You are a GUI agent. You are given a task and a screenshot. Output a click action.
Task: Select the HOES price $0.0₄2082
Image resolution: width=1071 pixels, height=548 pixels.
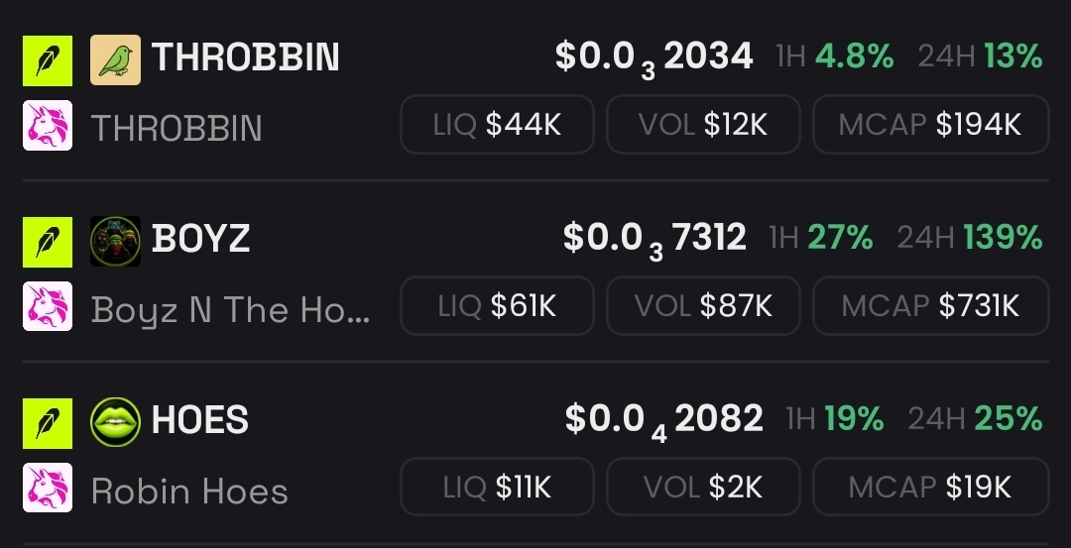663,420
